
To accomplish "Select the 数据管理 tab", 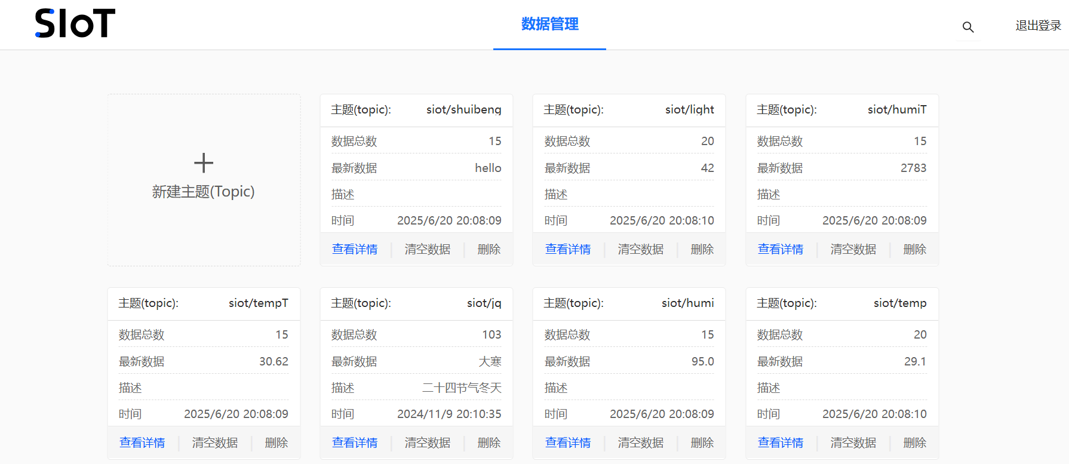I will click(x=549, y=24).
